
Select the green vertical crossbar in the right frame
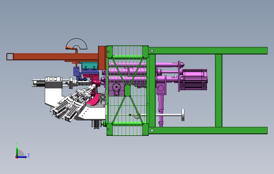[x=219, y=90]
